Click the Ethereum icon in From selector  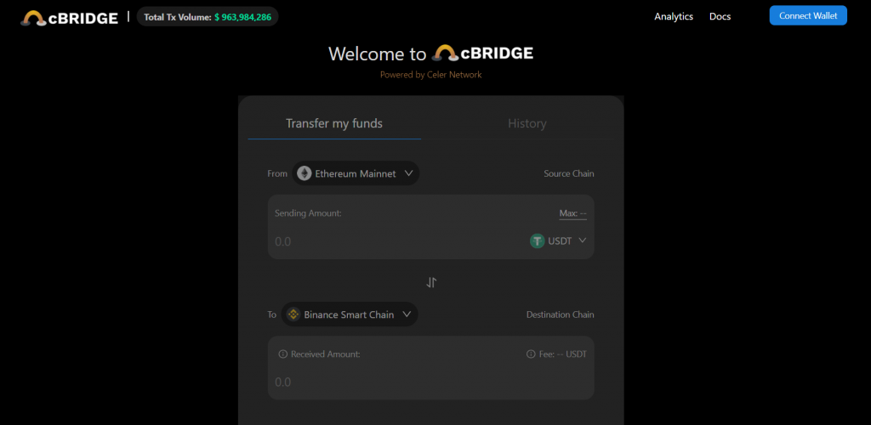(x=304, y=173)
